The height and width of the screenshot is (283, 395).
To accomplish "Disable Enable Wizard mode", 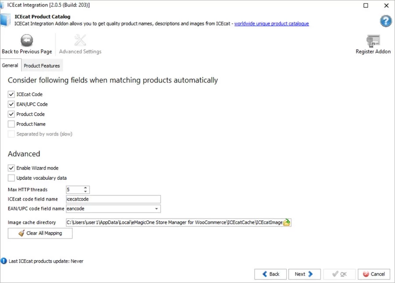I will pos(11,168).
